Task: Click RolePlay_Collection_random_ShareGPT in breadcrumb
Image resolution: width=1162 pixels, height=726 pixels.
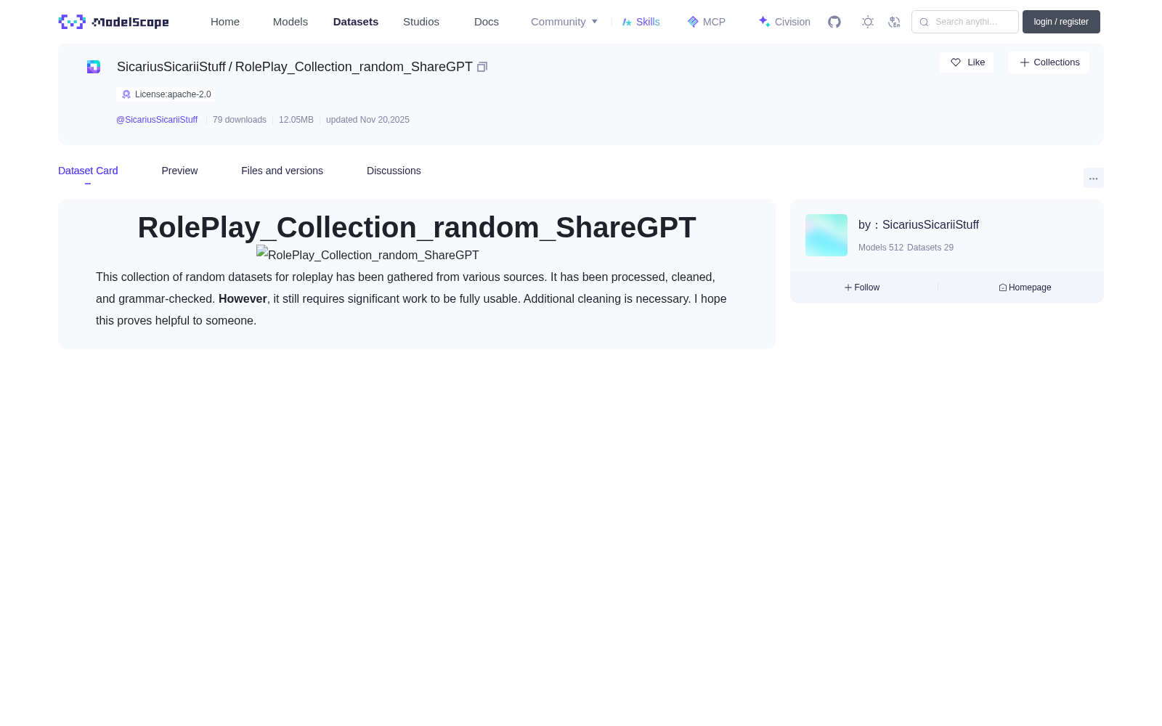Action: coord(354,67)
